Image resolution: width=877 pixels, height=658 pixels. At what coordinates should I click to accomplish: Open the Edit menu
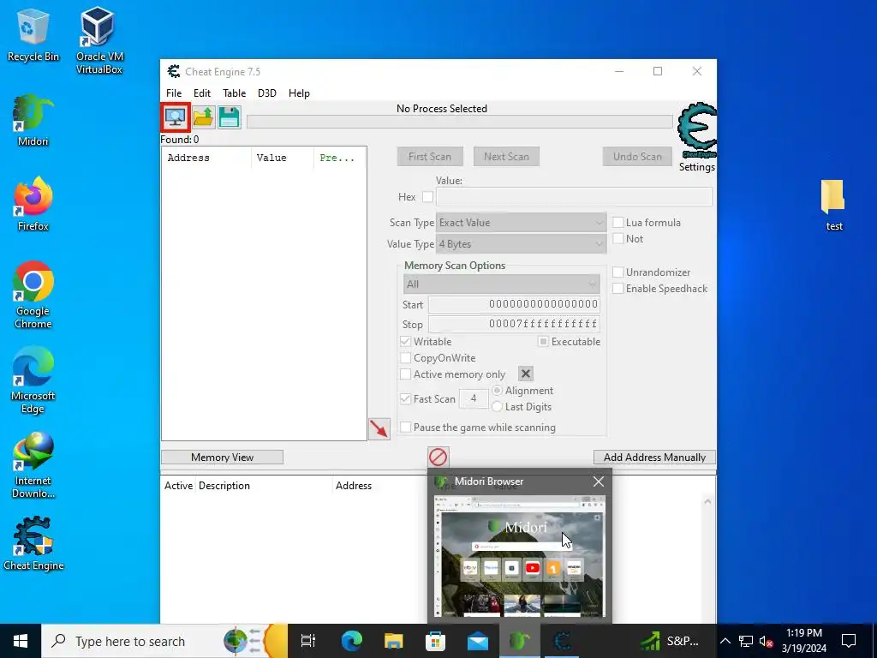pos(202,93)
